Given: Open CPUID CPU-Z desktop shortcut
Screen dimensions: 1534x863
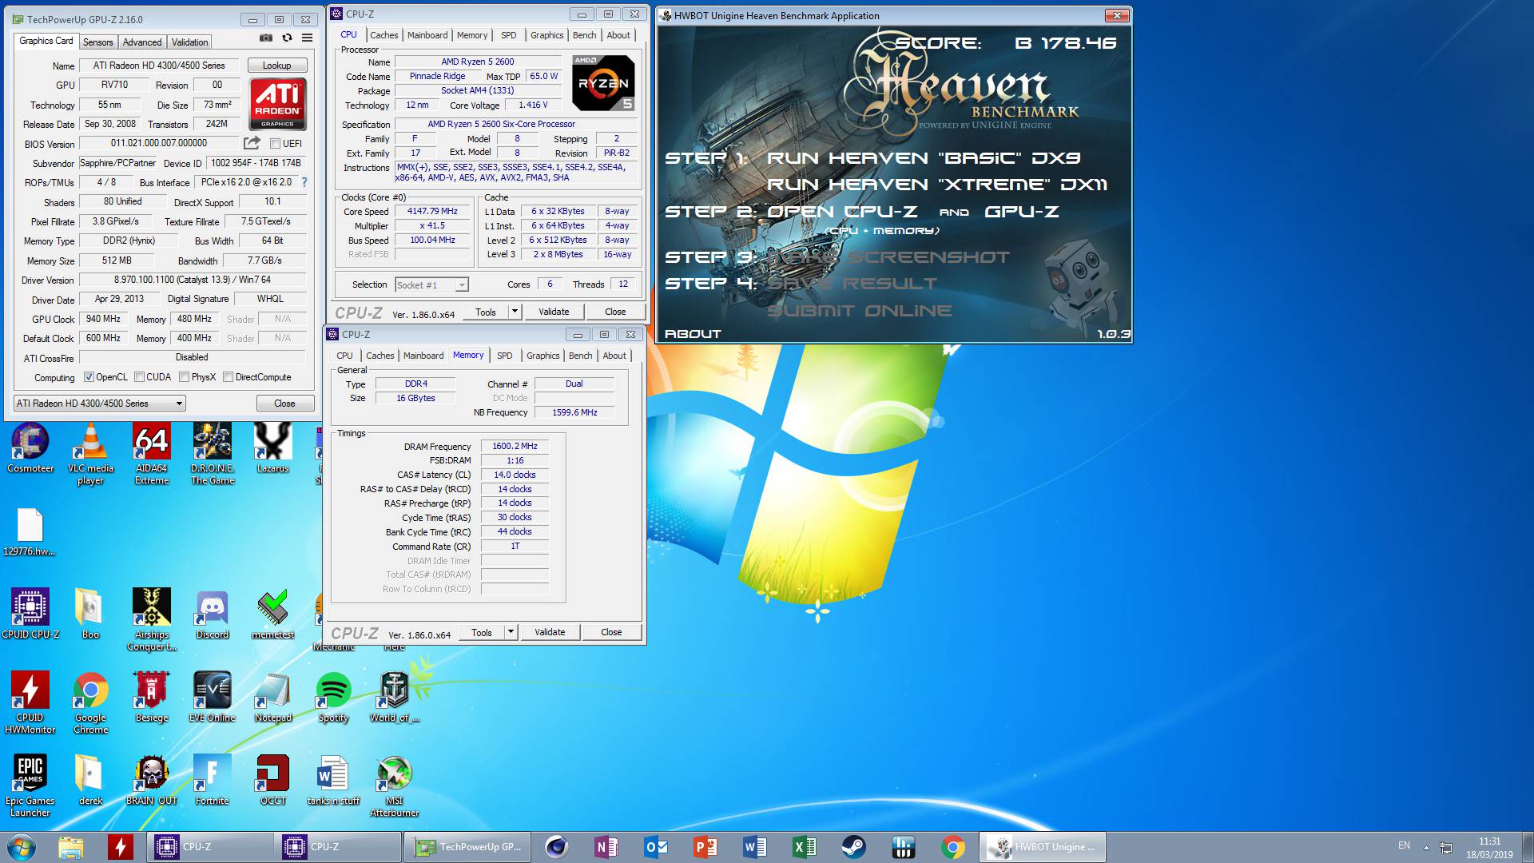Looking at the screenshot, I should coord(30,614).
